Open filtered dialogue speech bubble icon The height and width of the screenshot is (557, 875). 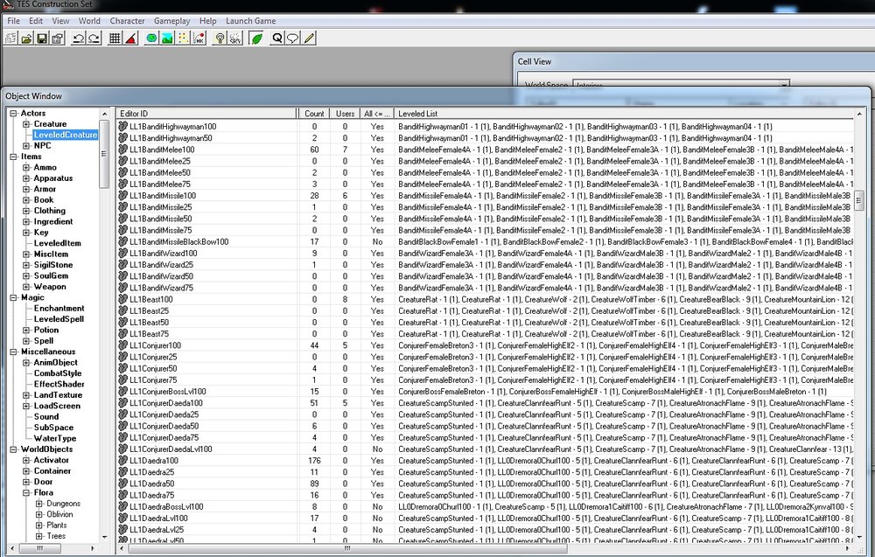[x=292, y=38]
